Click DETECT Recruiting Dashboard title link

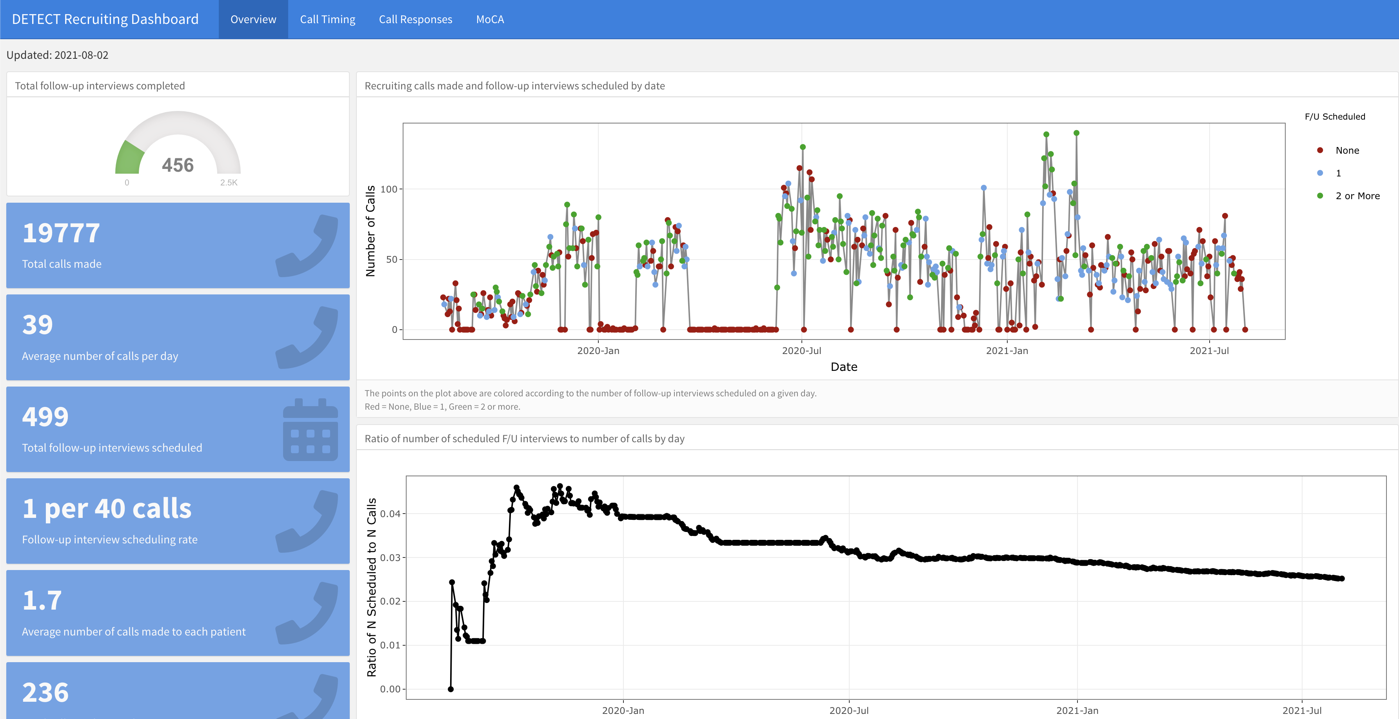[x=105, y=20]
